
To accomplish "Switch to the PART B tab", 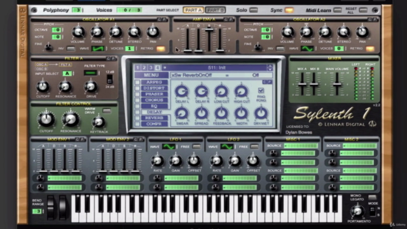I will [x=216, y=10].
